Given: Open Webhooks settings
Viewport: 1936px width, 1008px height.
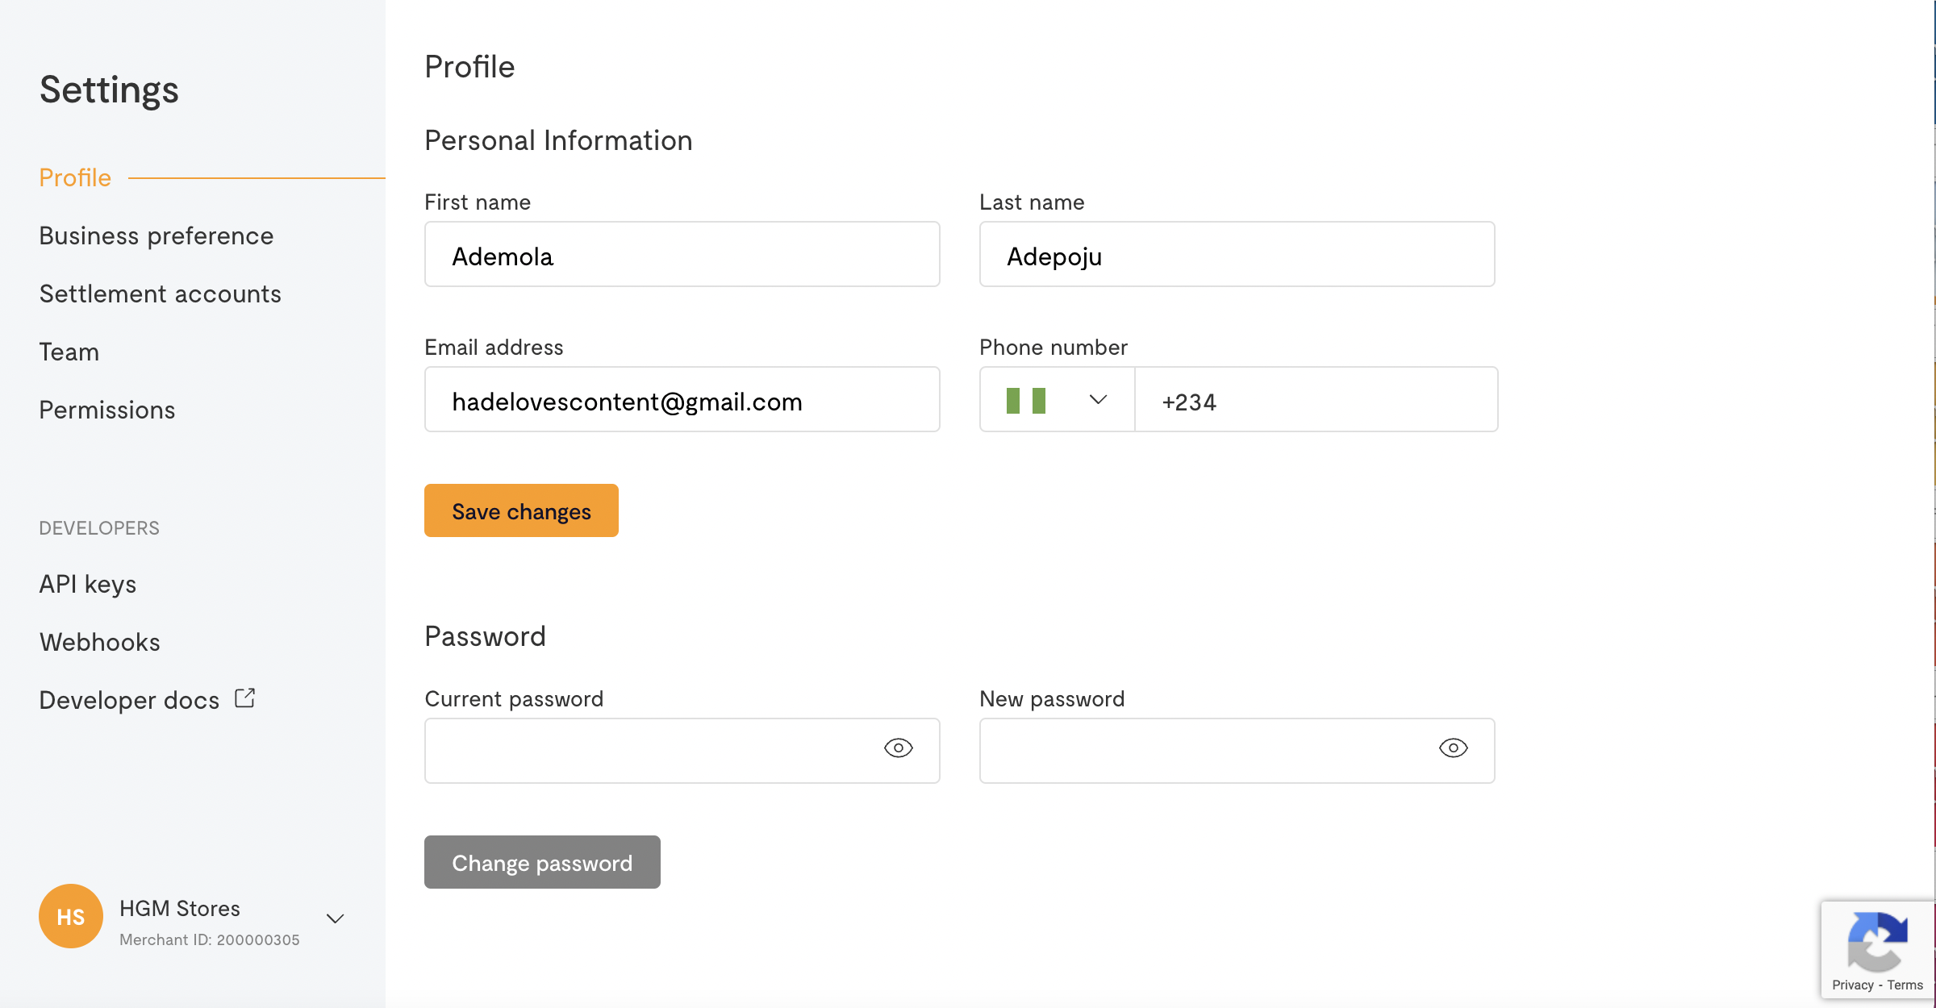Looking at the screenshot, I should pyautogui.click(x=100, y=642).
